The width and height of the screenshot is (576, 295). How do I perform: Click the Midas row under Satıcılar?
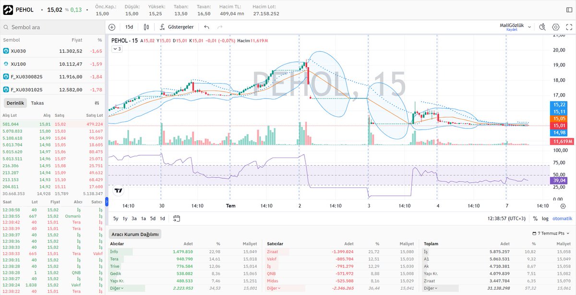(x=341, y=281)
